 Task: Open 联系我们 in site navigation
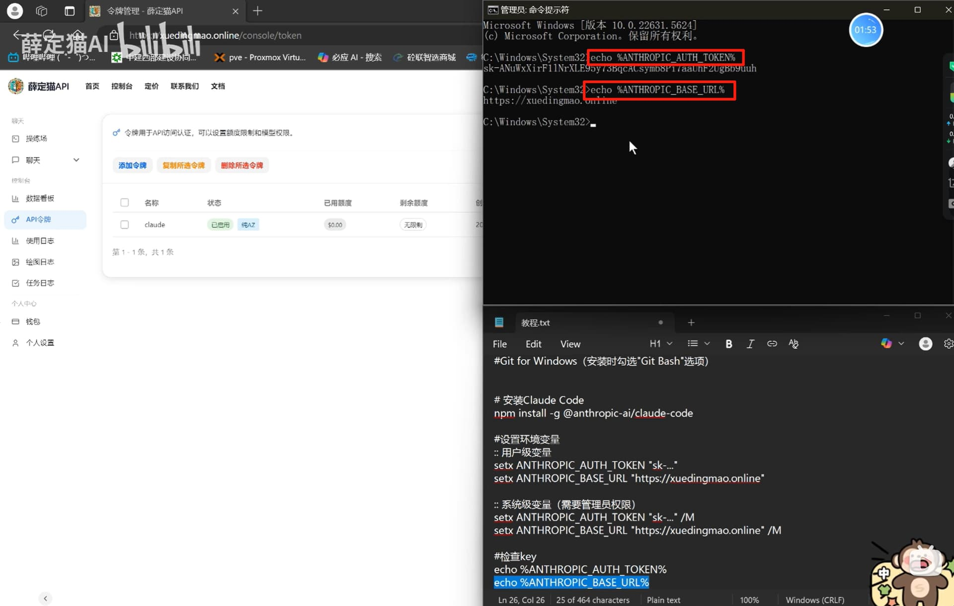[184, 86]
